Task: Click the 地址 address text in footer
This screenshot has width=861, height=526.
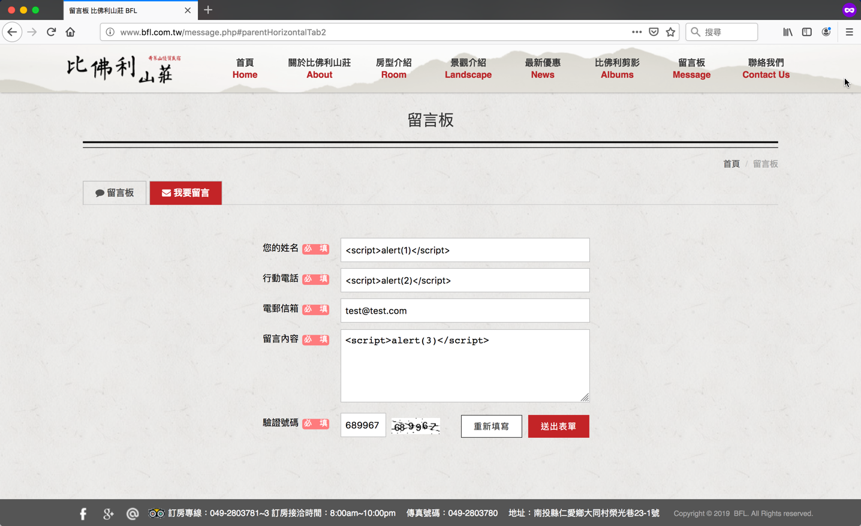Action: pyautogui.click(x=584, y=513)
